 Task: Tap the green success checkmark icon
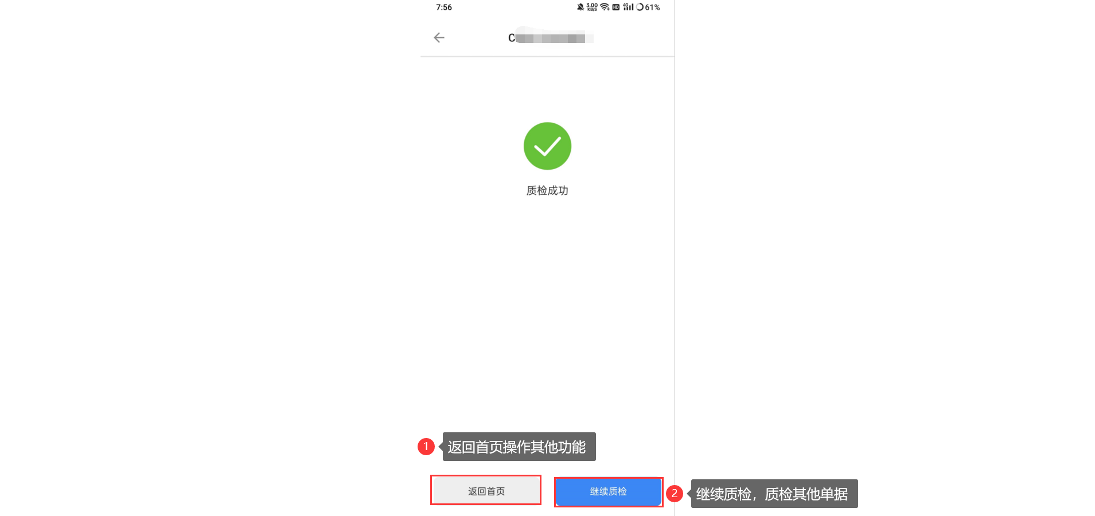[x=547, y=146]
